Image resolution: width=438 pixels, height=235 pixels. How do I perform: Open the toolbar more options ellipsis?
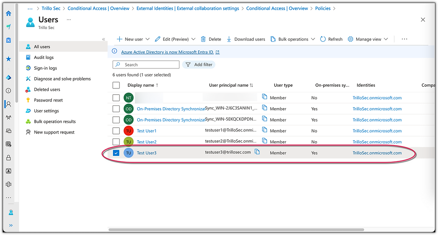pos(404,39)
